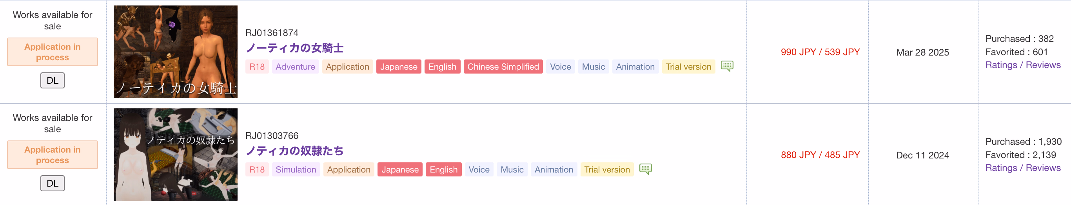This screenshot has width=1071, height=205.
Task: Click the Trial version tag for RJ01303766
Action: [606, 170]
